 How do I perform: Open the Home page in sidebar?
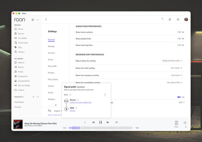tap(19, 29)
